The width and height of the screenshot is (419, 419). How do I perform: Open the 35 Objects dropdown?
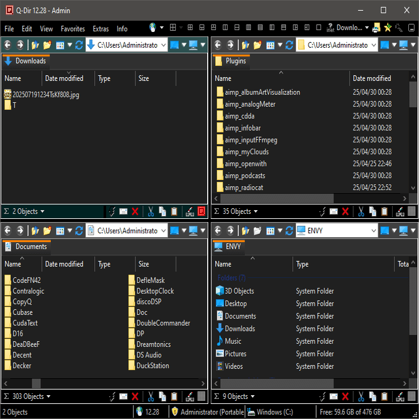coord(255,211)
